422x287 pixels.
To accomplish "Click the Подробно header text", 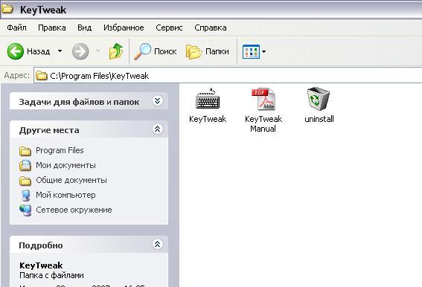I will click(41, 245).
